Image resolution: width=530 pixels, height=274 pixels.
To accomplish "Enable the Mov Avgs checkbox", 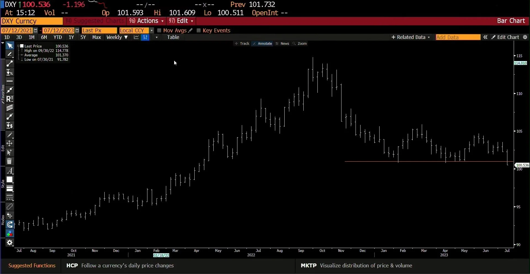I will (159, 30).
